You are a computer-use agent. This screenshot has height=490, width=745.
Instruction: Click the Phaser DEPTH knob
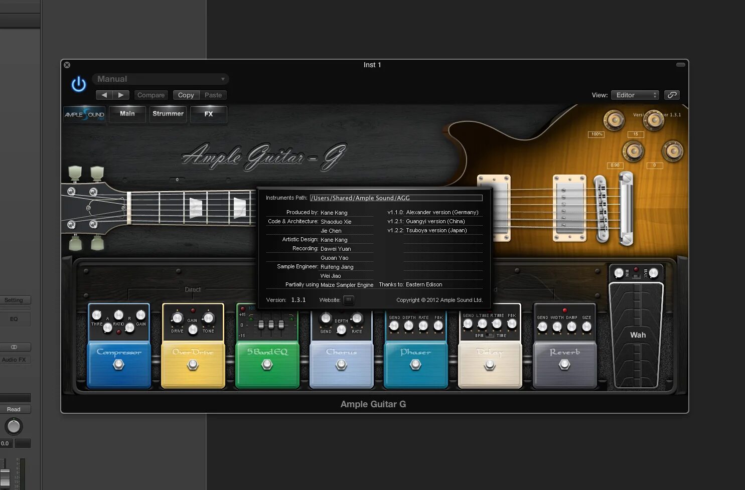tap(408, 326)
